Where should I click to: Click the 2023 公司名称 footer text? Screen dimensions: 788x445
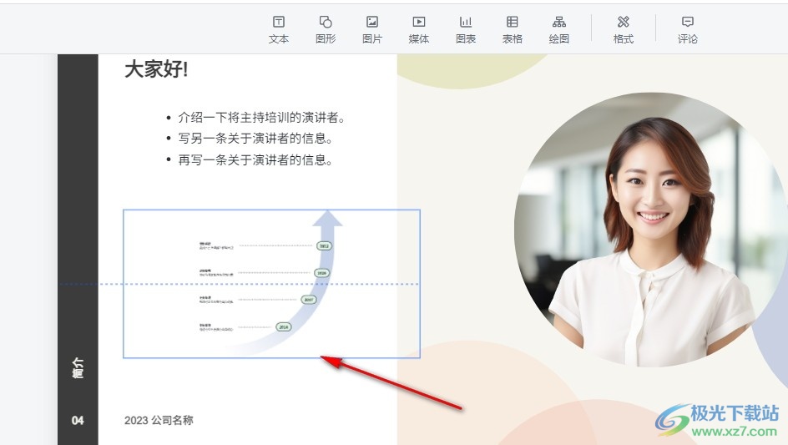click(x=159, y=420)
